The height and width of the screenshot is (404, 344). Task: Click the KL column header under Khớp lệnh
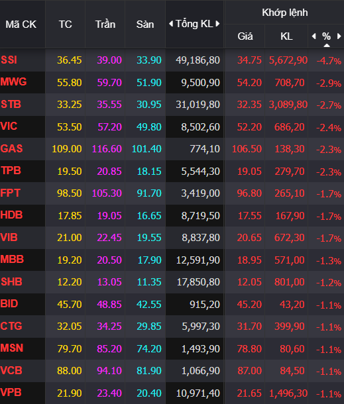(x=286, y=36)
